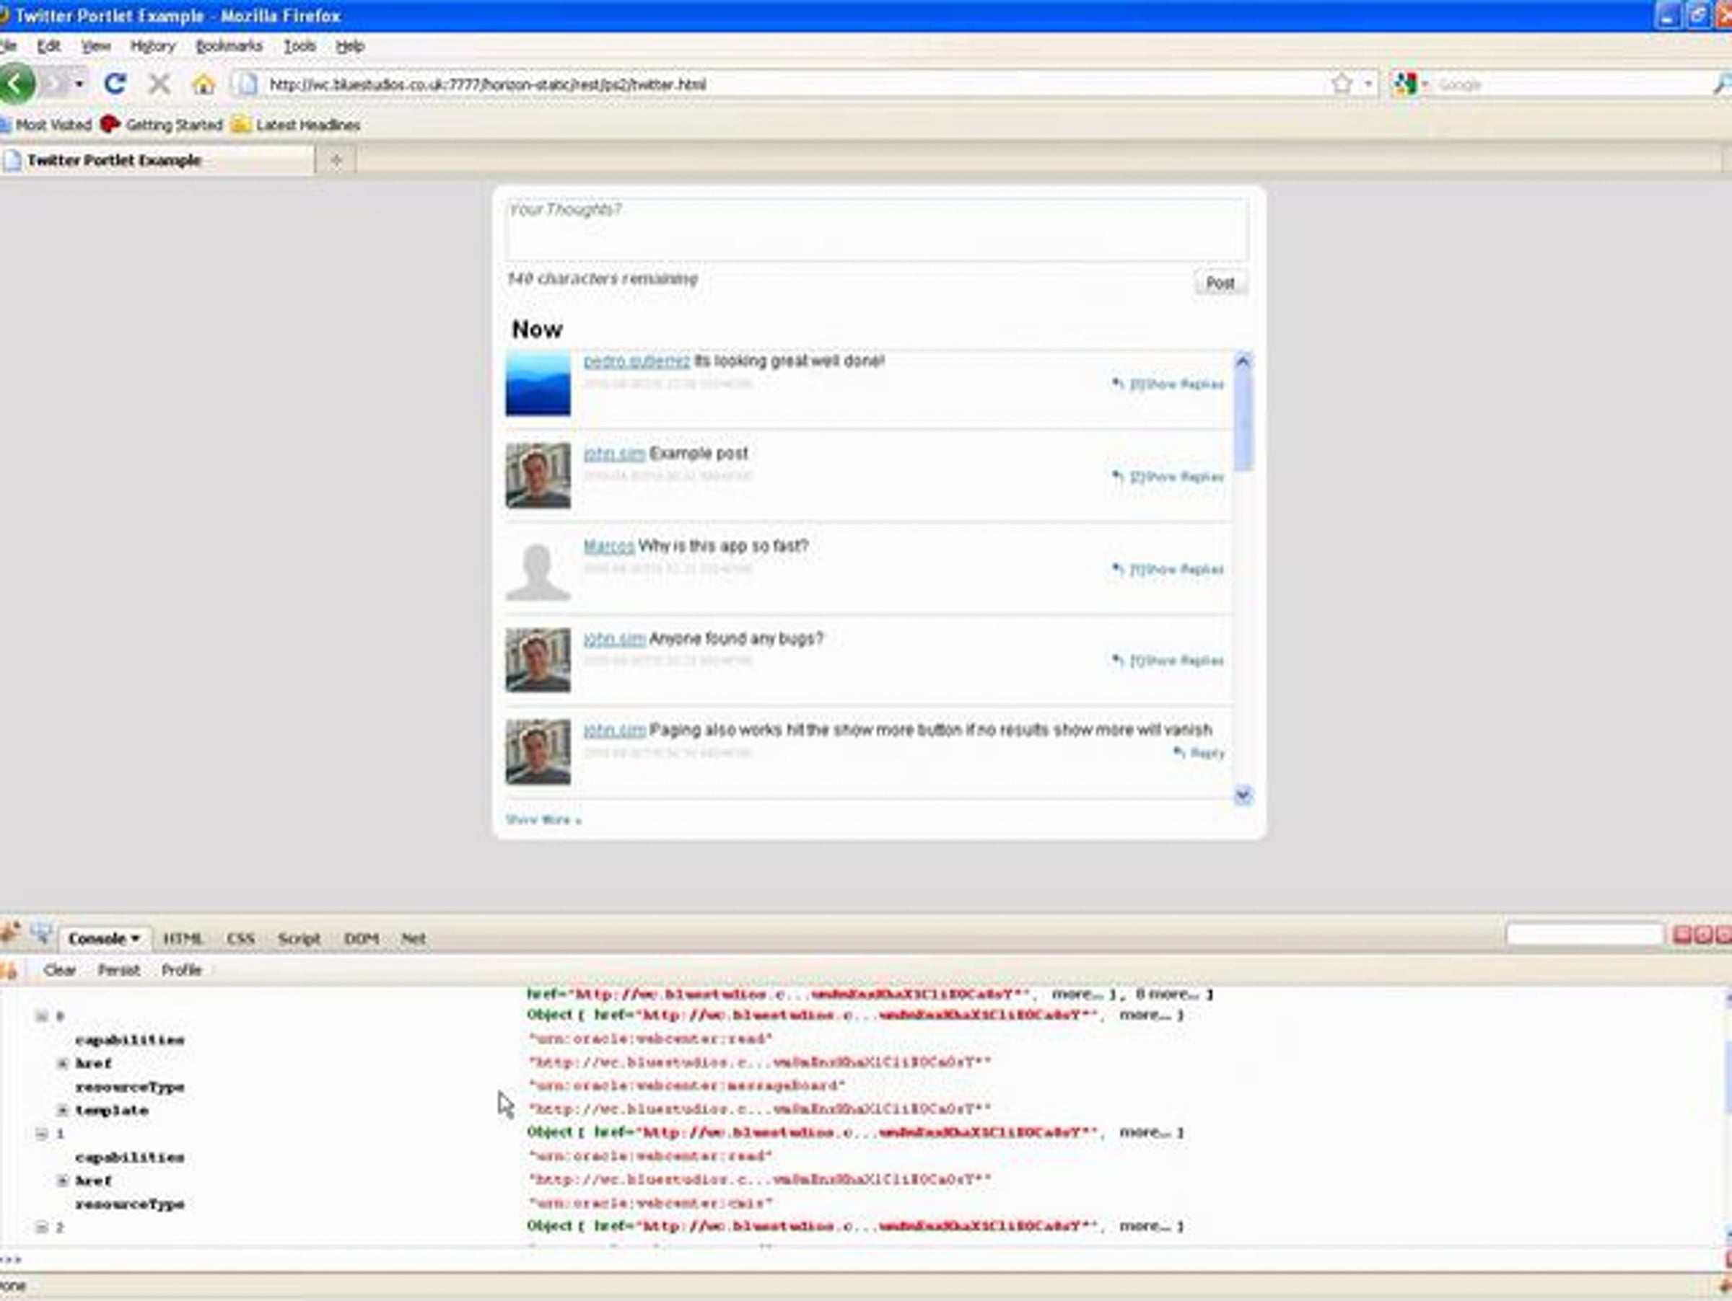1732x1301 pixels.
Task: Click john.sim's avatar beside the Paging post
Action: 538,751
